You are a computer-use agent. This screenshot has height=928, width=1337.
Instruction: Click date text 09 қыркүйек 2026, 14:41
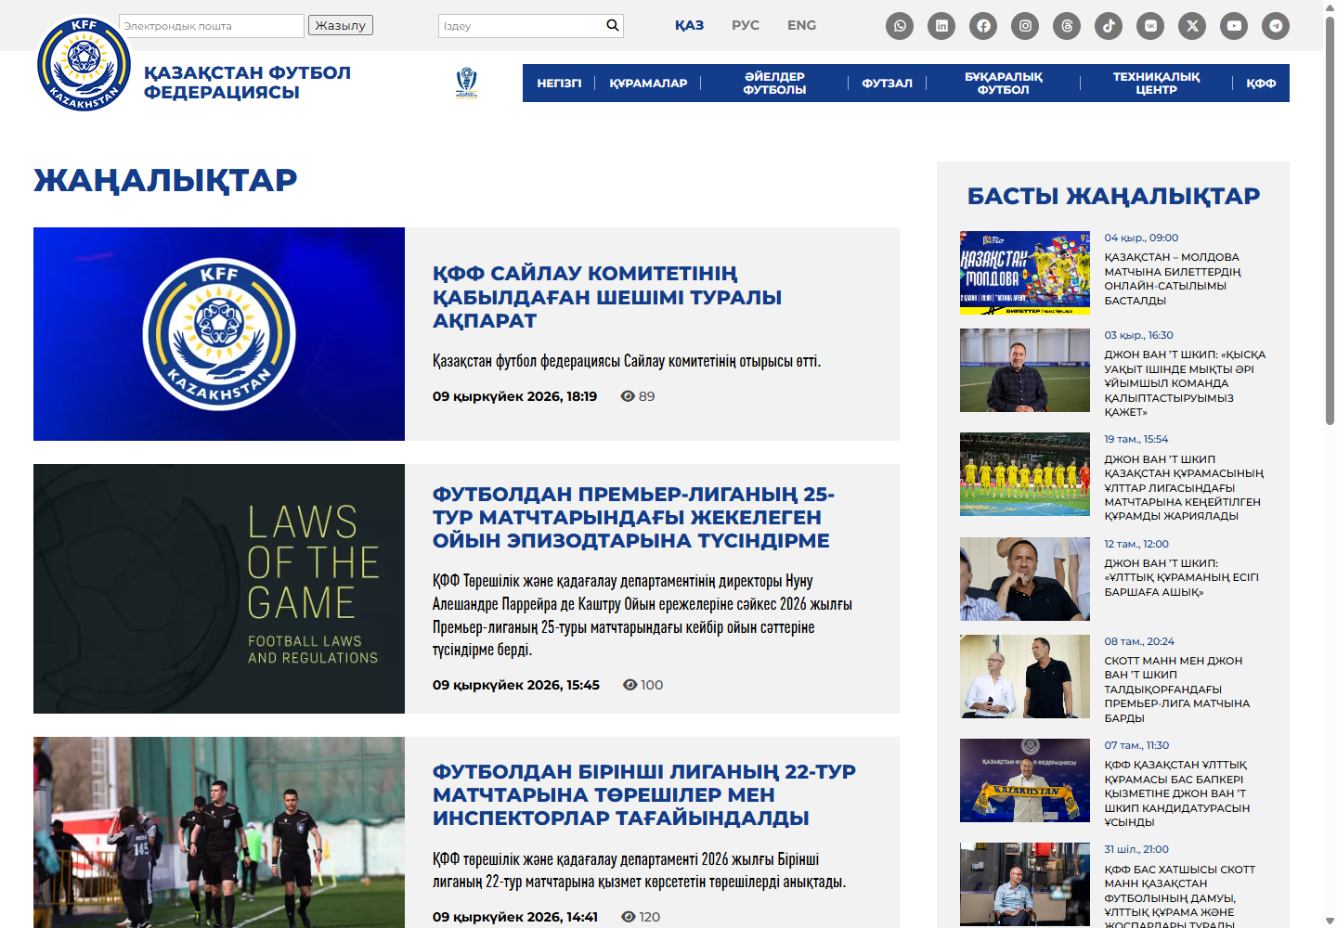(x=515, y=917)
